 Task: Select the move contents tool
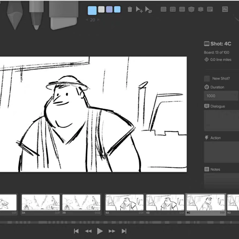(139, 9)
